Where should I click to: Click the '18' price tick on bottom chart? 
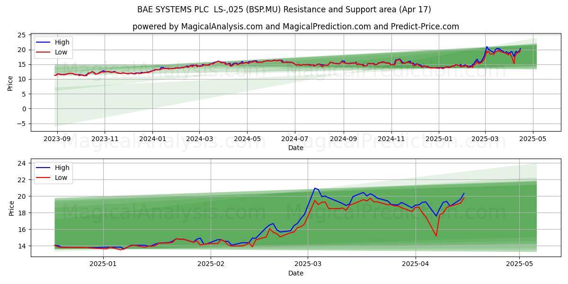22,213
